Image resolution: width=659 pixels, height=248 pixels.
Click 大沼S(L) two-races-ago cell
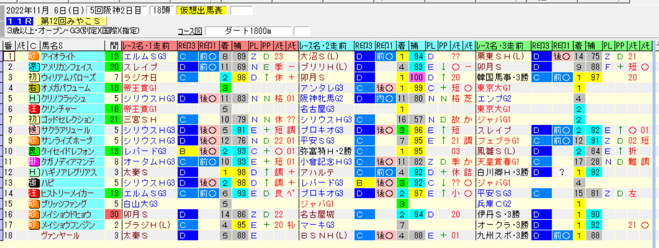[x=325, y=56]
